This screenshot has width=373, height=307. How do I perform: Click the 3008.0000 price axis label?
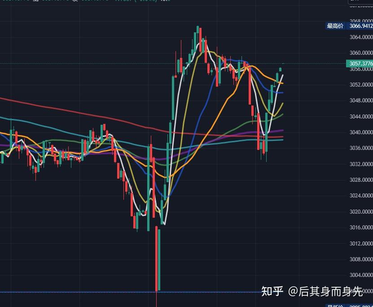click(x=361, y=259)
